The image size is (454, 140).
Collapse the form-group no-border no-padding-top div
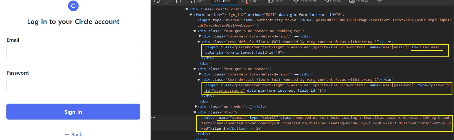click(x=195, y=31)
